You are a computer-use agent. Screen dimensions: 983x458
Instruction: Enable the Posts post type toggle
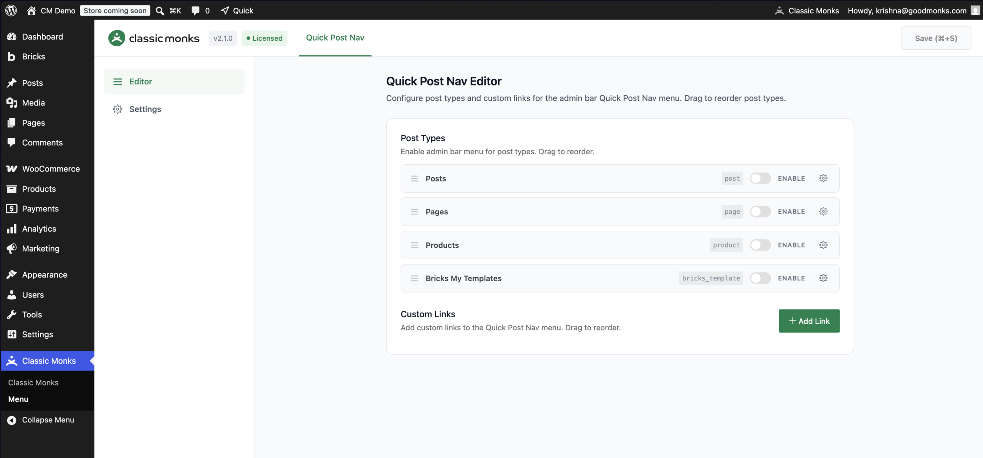click(x=760, y=178)
